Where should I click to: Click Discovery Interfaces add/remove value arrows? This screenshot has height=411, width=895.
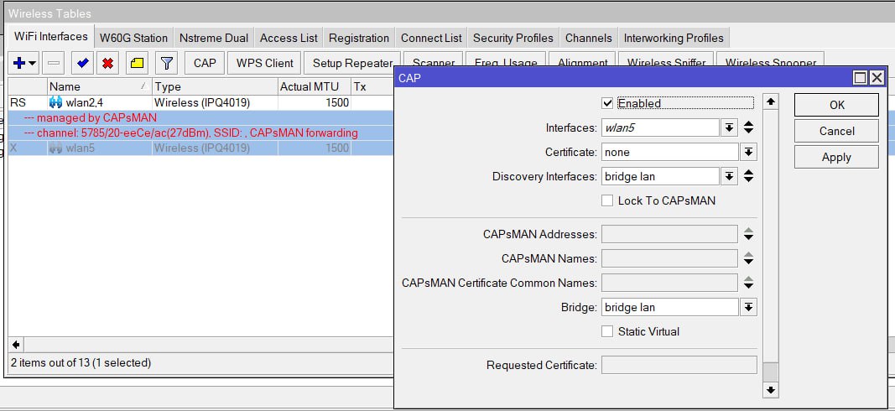(748, 176)
